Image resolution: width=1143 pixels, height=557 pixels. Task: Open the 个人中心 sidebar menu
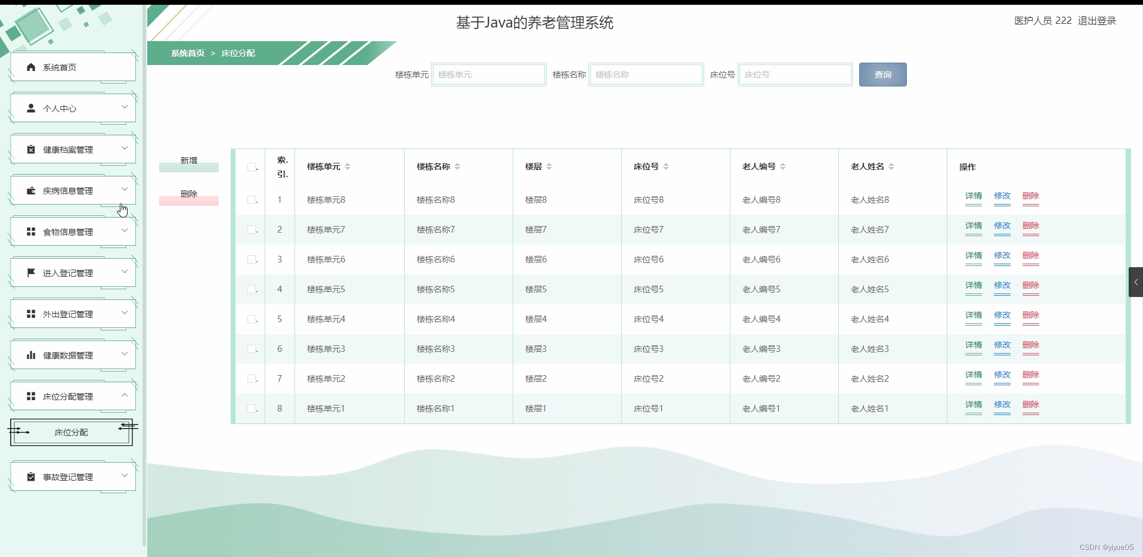pyautogui.click(x=73, y=109)
